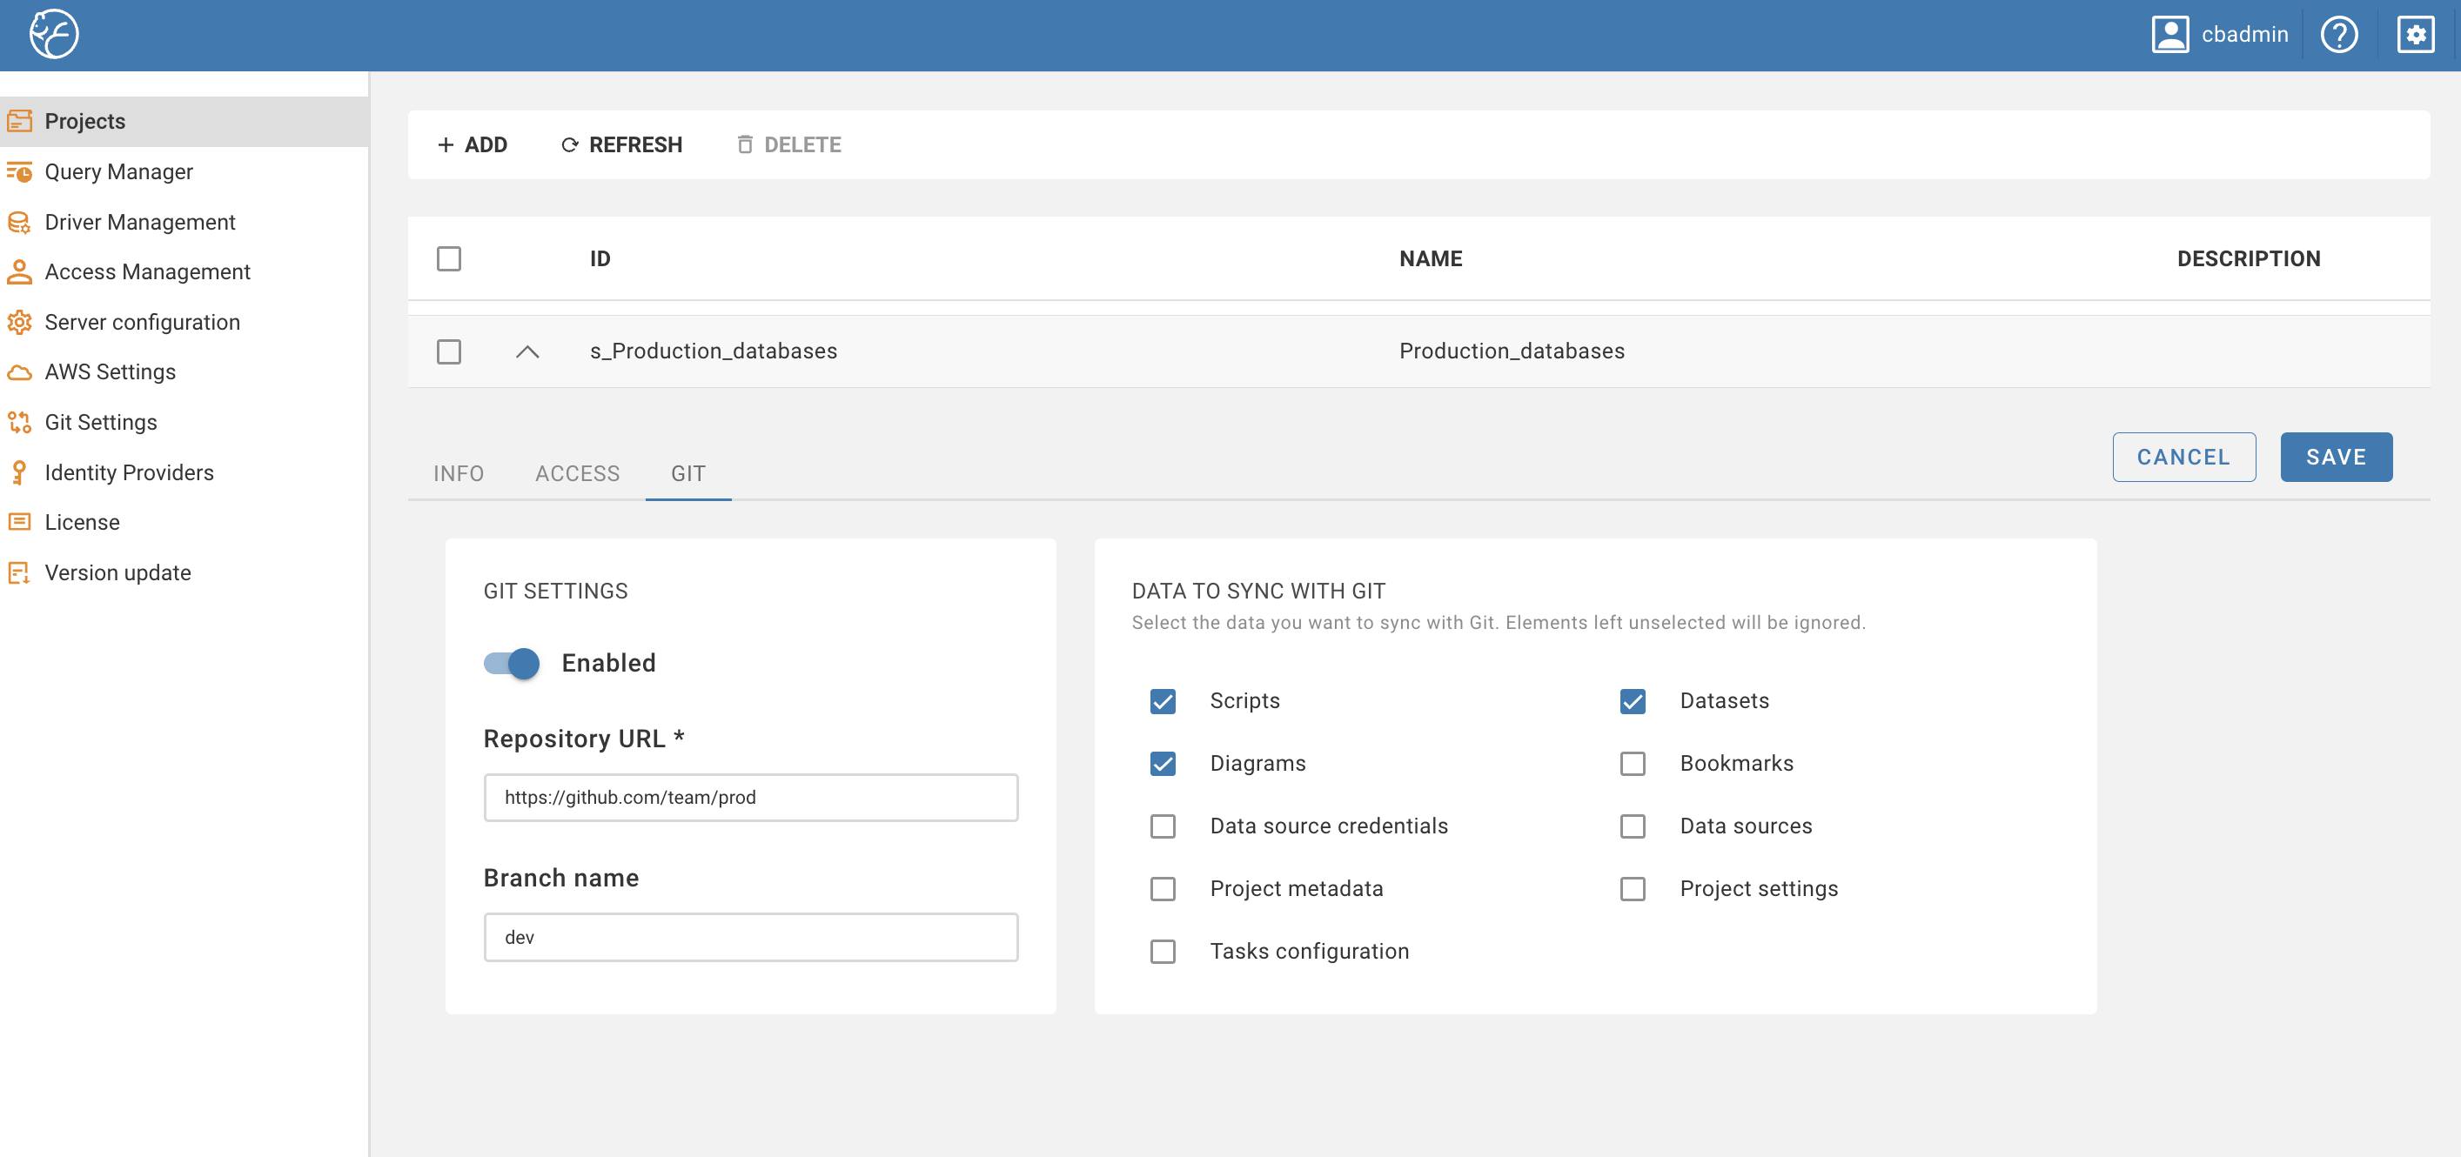Collapse the s_Production_databases row chevron
2461x1157 pixels.
click(527, 351)
